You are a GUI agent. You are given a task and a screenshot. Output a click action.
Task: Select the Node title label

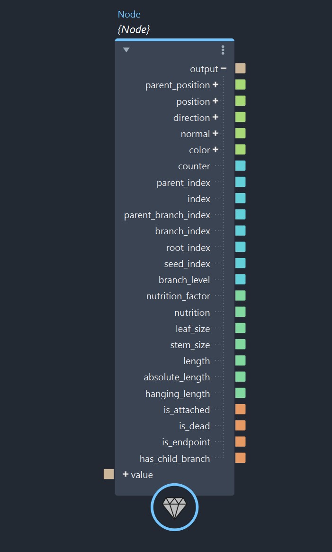pyautogui.click(x=129, y=14)
